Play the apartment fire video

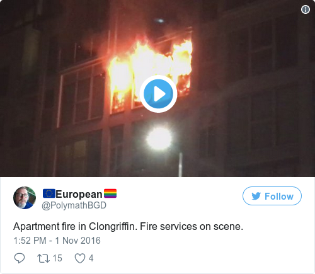(158, 94)
